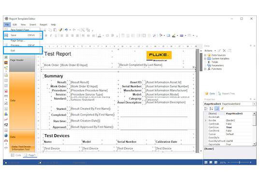Select the digital 12 number object tool
This screenshot has width=260, height=180.
pos(6,125)
